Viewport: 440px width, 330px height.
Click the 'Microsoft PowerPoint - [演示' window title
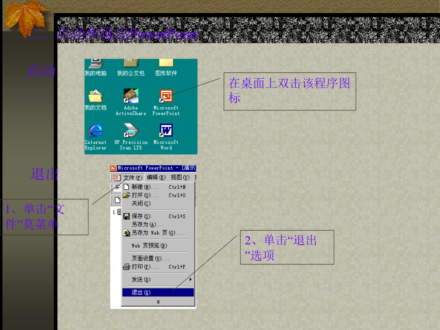tap(157, 168)
